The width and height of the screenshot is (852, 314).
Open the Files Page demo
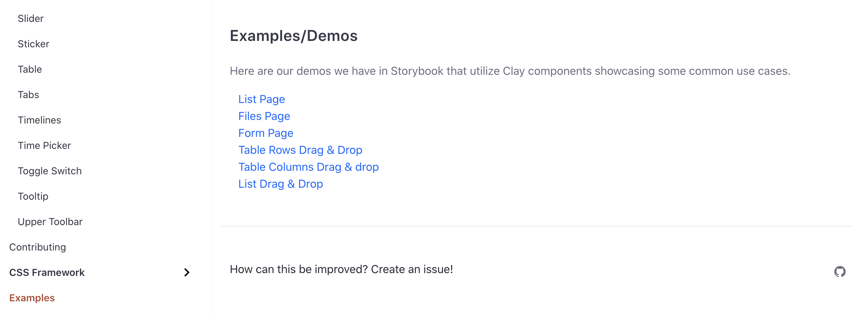[x=264, y=116]
